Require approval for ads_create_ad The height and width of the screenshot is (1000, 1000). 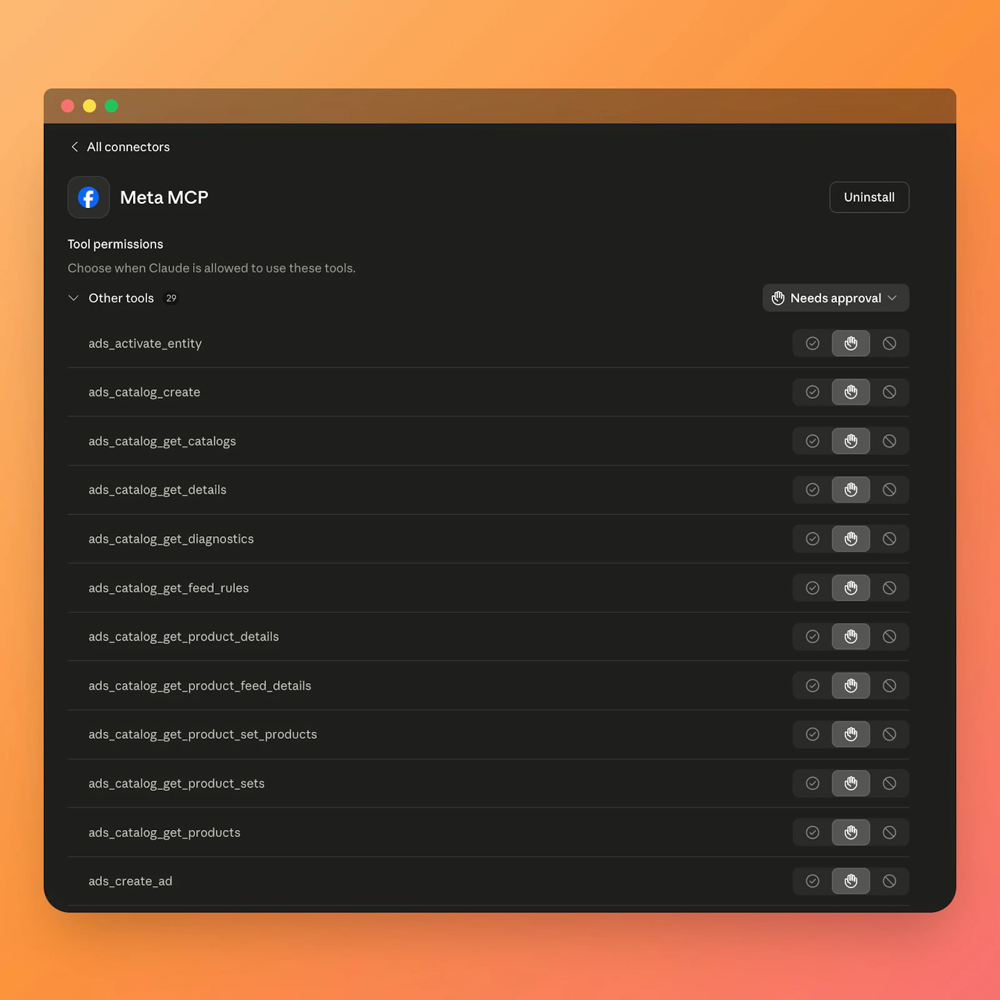point(851,881)
